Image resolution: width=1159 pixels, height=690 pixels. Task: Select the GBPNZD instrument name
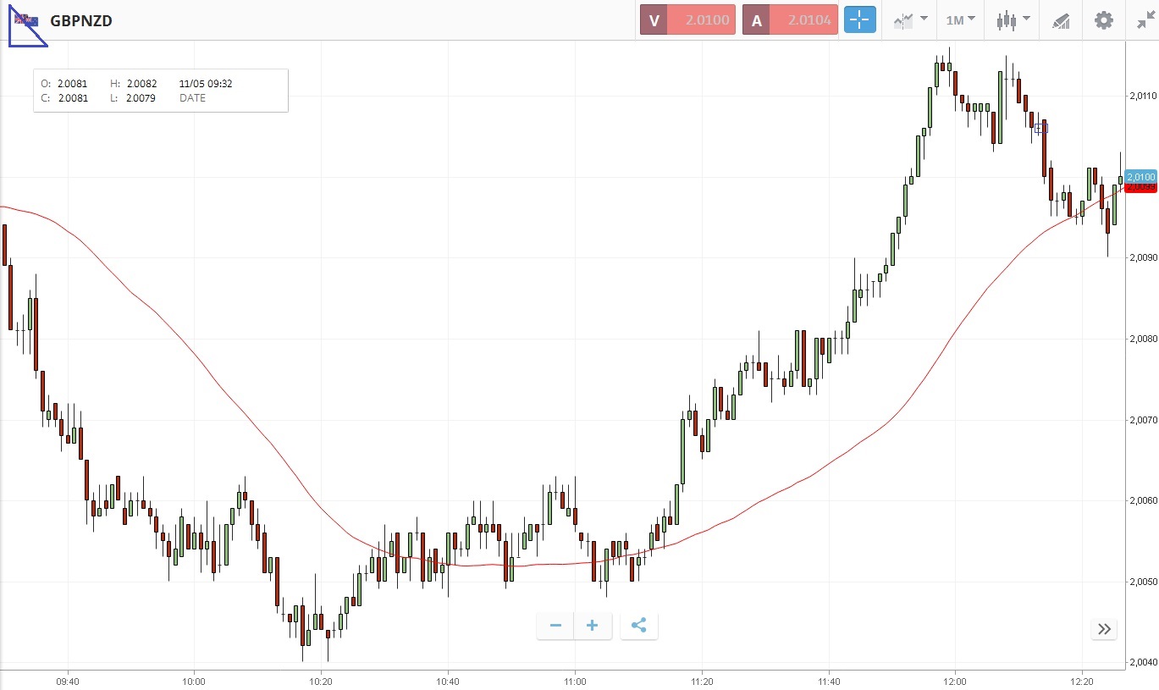click(81, 20)
